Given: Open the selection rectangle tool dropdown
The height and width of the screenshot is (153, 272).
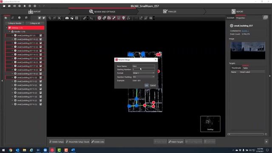Looking at the screenshot, I should click(154, 18).
